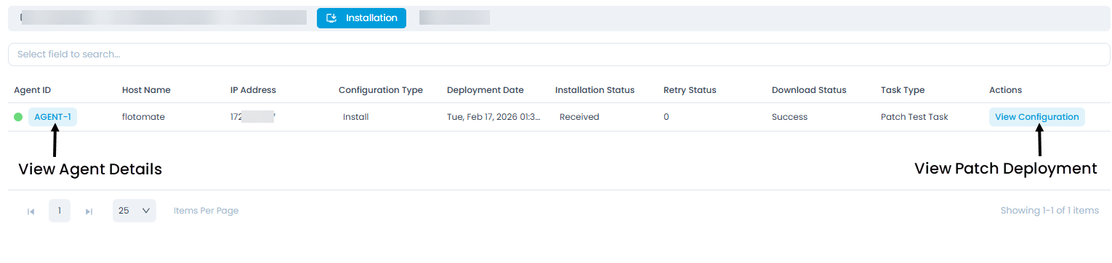Screen dimensions: 1112x263
Task: Click the Installation Status column header
Action: tap(595, 90)
